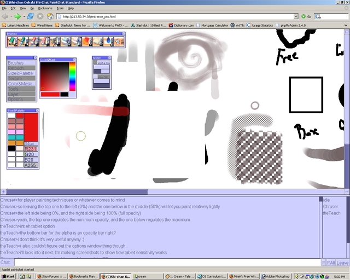This screenshot has height=280, width=350.
Task: Open the Mortgage Calculator bookmark
Action: tap(212, 25)
